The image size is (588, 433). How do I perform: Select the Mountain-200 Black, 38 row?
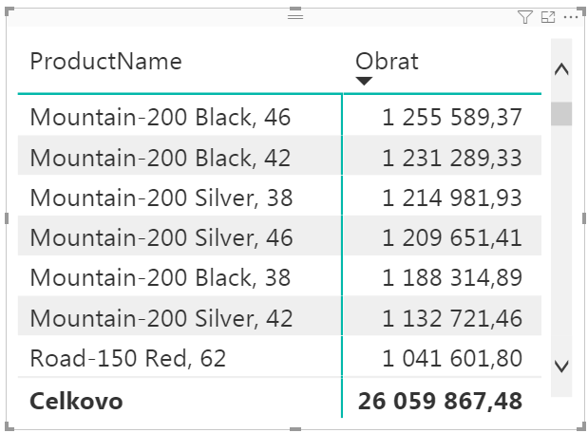[x=161, y=277]
